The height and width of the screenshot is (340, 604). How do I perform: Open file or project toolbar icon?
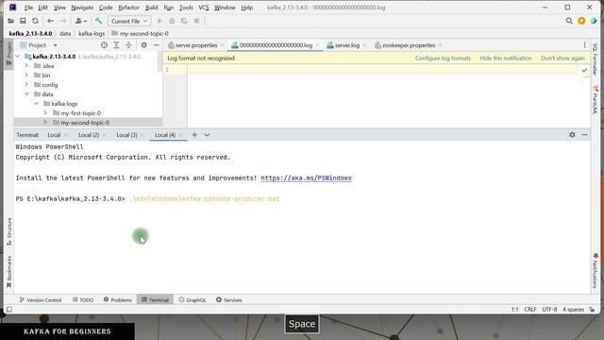[10, 21]
